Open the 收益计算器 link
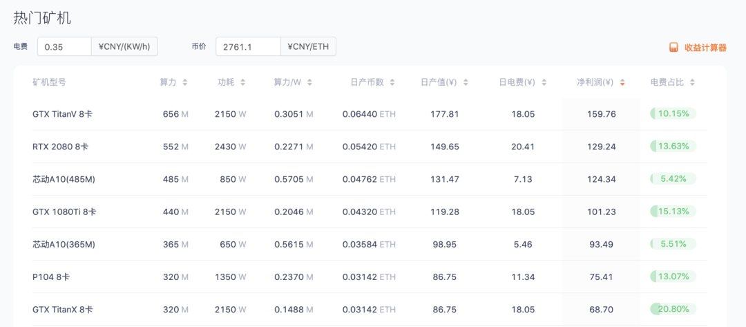Screen dimensions: 746x327 705,48
